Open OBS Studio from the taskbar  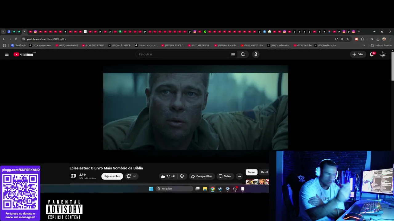tap(235, 189)
